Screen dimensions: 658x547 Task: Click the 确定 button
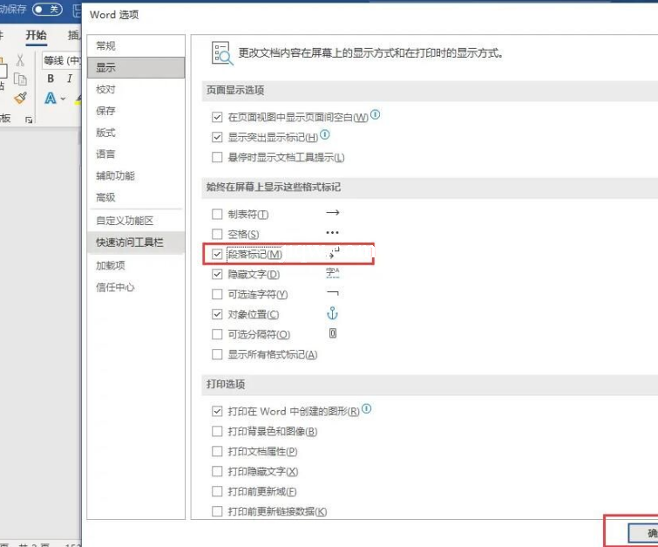click(x=643, y=533)
